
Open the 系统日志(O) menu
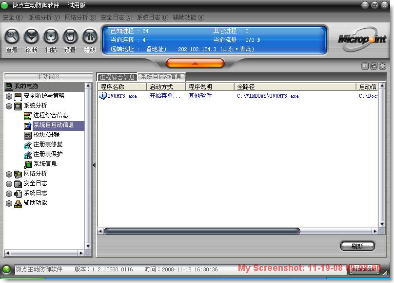point(153,18)
